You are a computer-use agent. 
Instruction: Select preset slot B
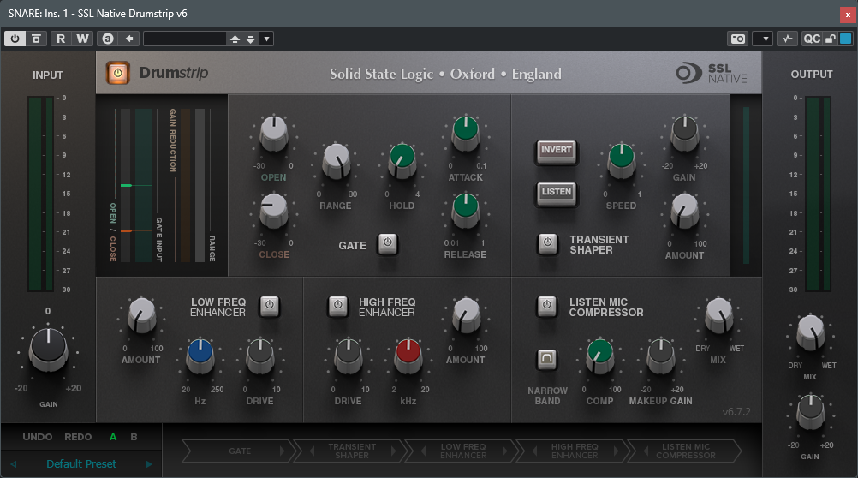point(134,437)
